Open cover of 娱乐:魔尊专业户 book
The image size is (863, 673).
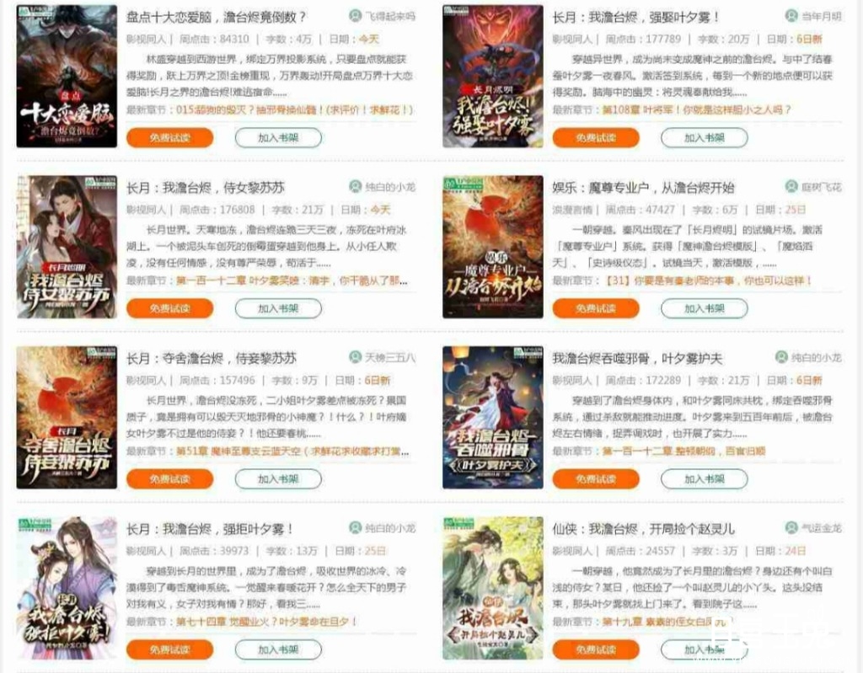point(492,247)
